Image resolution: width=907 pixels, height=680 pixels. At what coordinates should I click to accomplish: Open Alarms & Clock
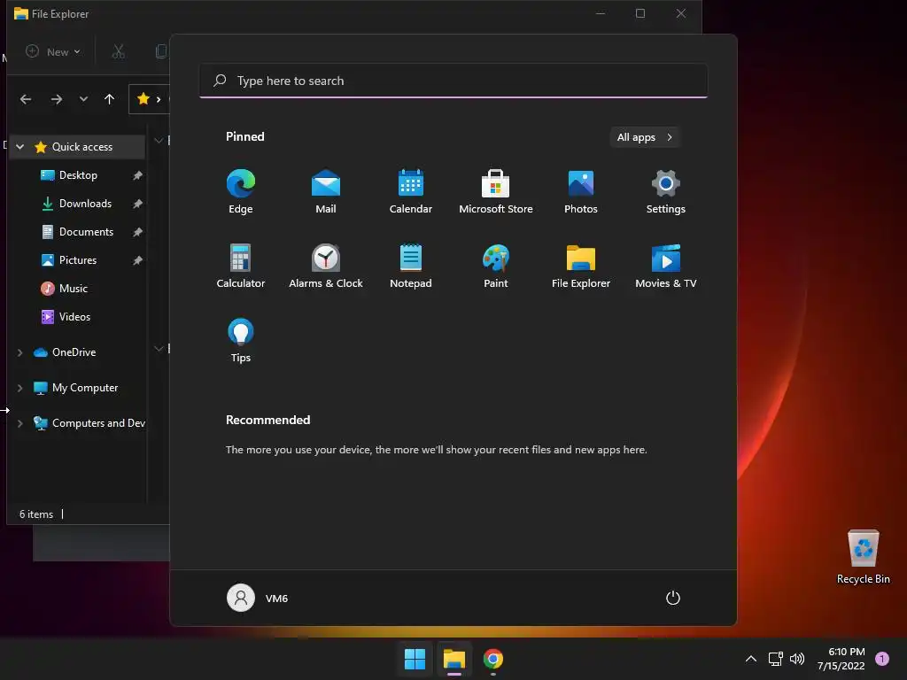point(326,266)
